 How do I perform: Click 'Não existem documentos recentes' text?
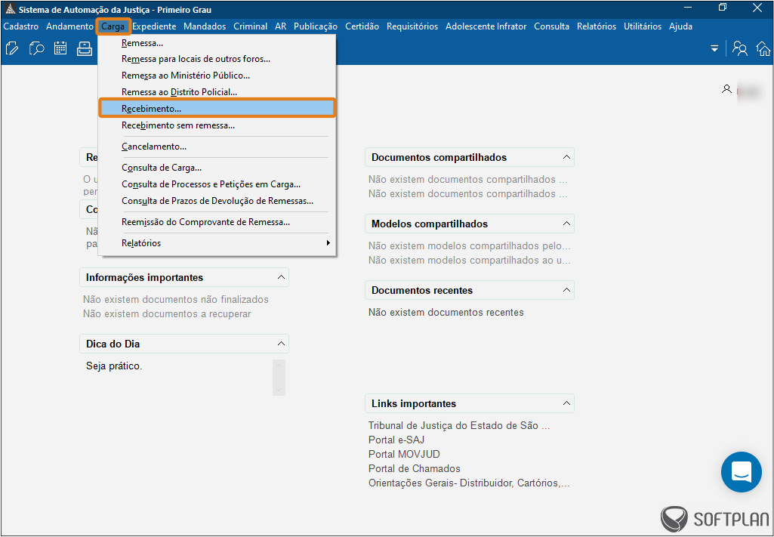point(446,313)
